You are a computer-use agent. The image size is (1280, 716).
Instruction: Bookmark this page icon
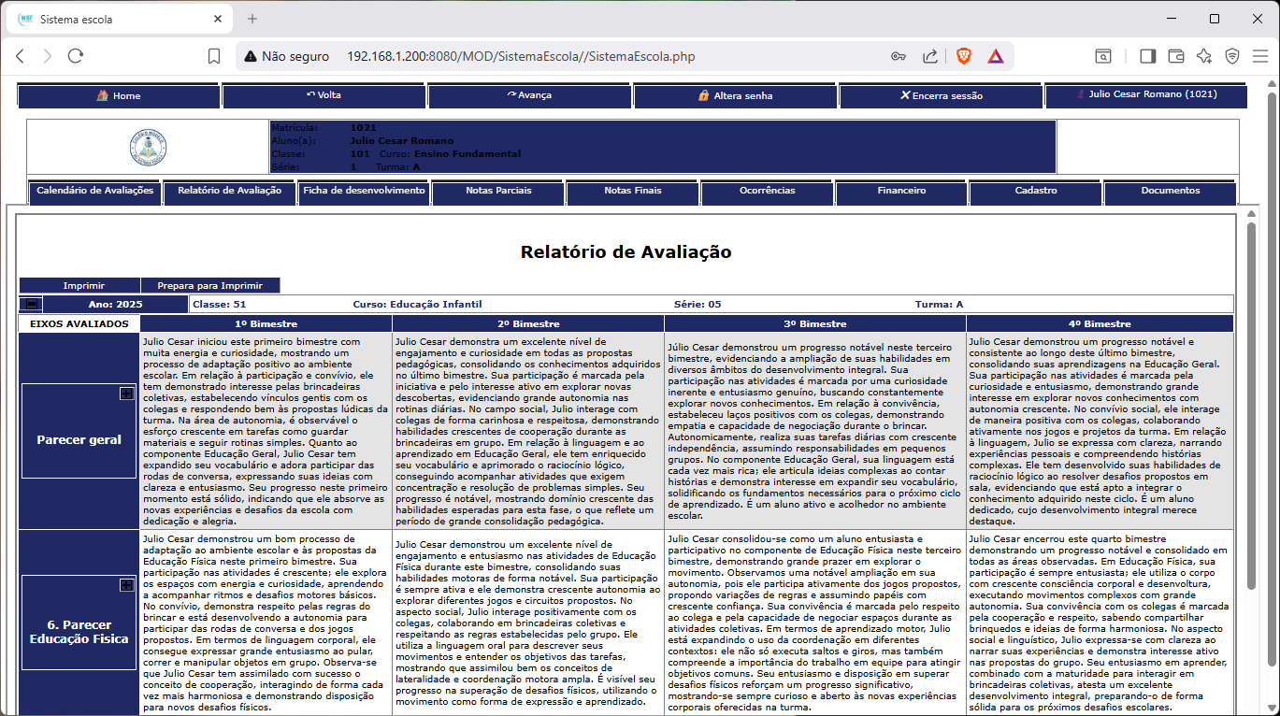(214, 56)
